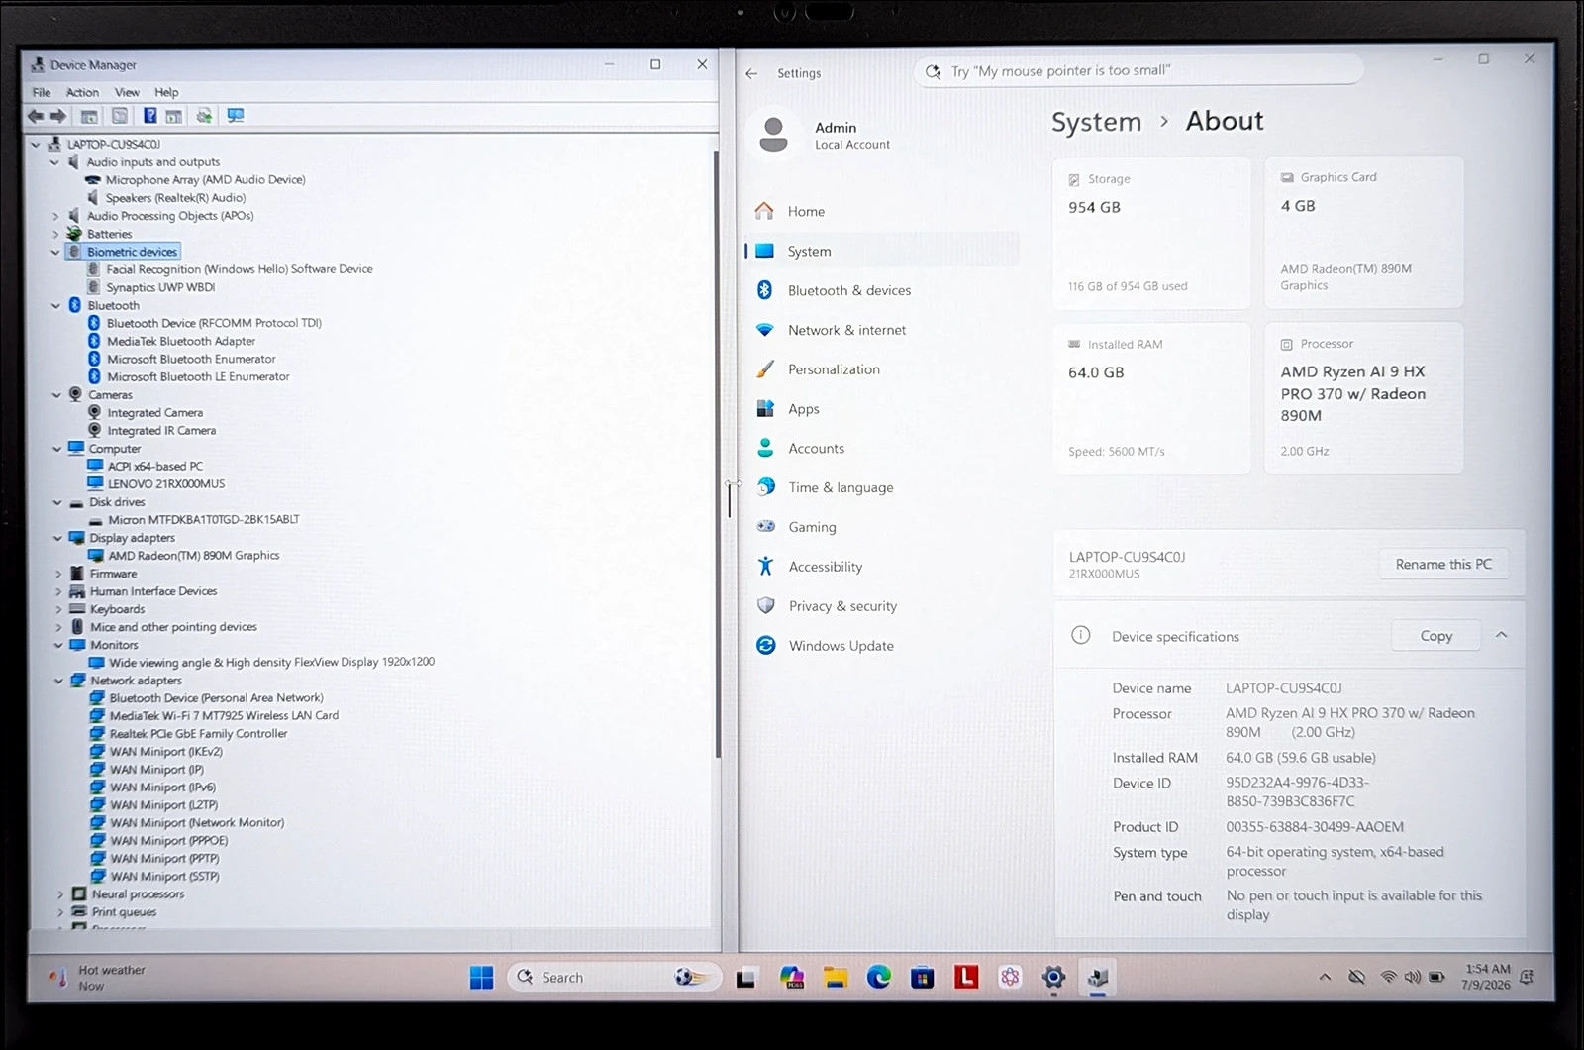Open Accessibility settings page
Screen dimensions: 1584x1050
pyautogui.click(x=882, y=567)
